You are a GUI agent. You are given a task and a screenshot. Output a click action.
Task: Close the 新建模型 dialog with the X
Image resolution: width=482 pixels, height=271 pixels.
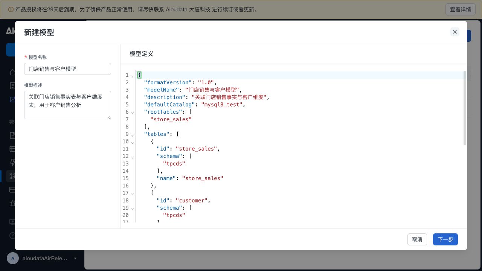[x=455, y=32]
